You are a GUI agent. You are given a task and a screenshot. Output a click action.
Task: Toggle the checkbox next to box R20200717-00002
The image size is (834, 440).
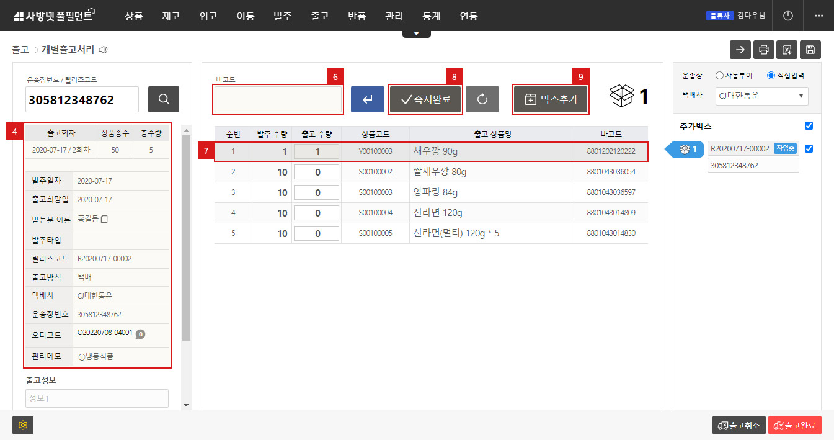pyautogui.click(x=809, y=149)
